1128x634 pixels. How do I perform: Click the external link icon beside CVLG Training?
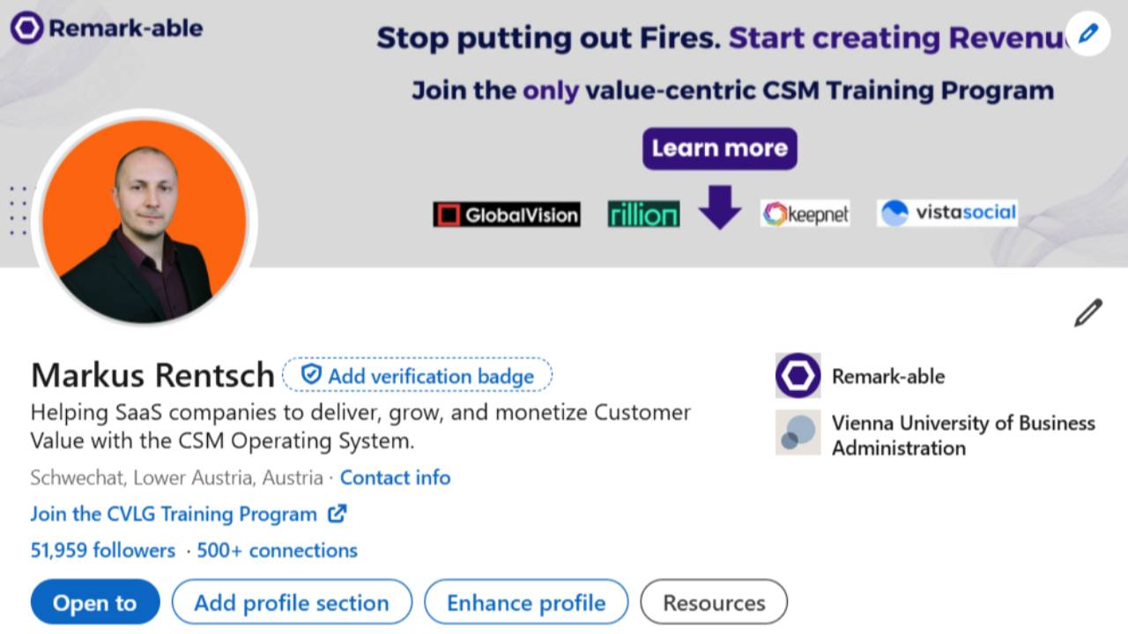pos(337,513)
